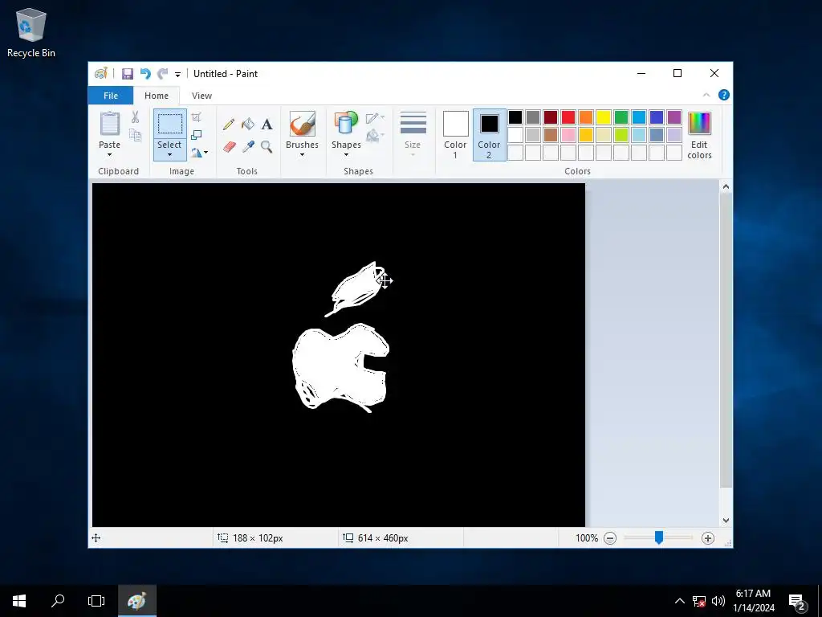The height and width of the screenshot is (617, 822).
Task: Click the vertical scrollbar up arrow
Action: point(726,186)
